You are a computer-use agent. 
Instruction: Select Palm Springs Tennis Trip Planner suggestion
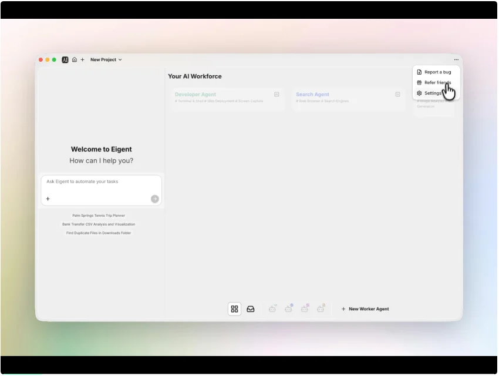[x=99, y=216]
